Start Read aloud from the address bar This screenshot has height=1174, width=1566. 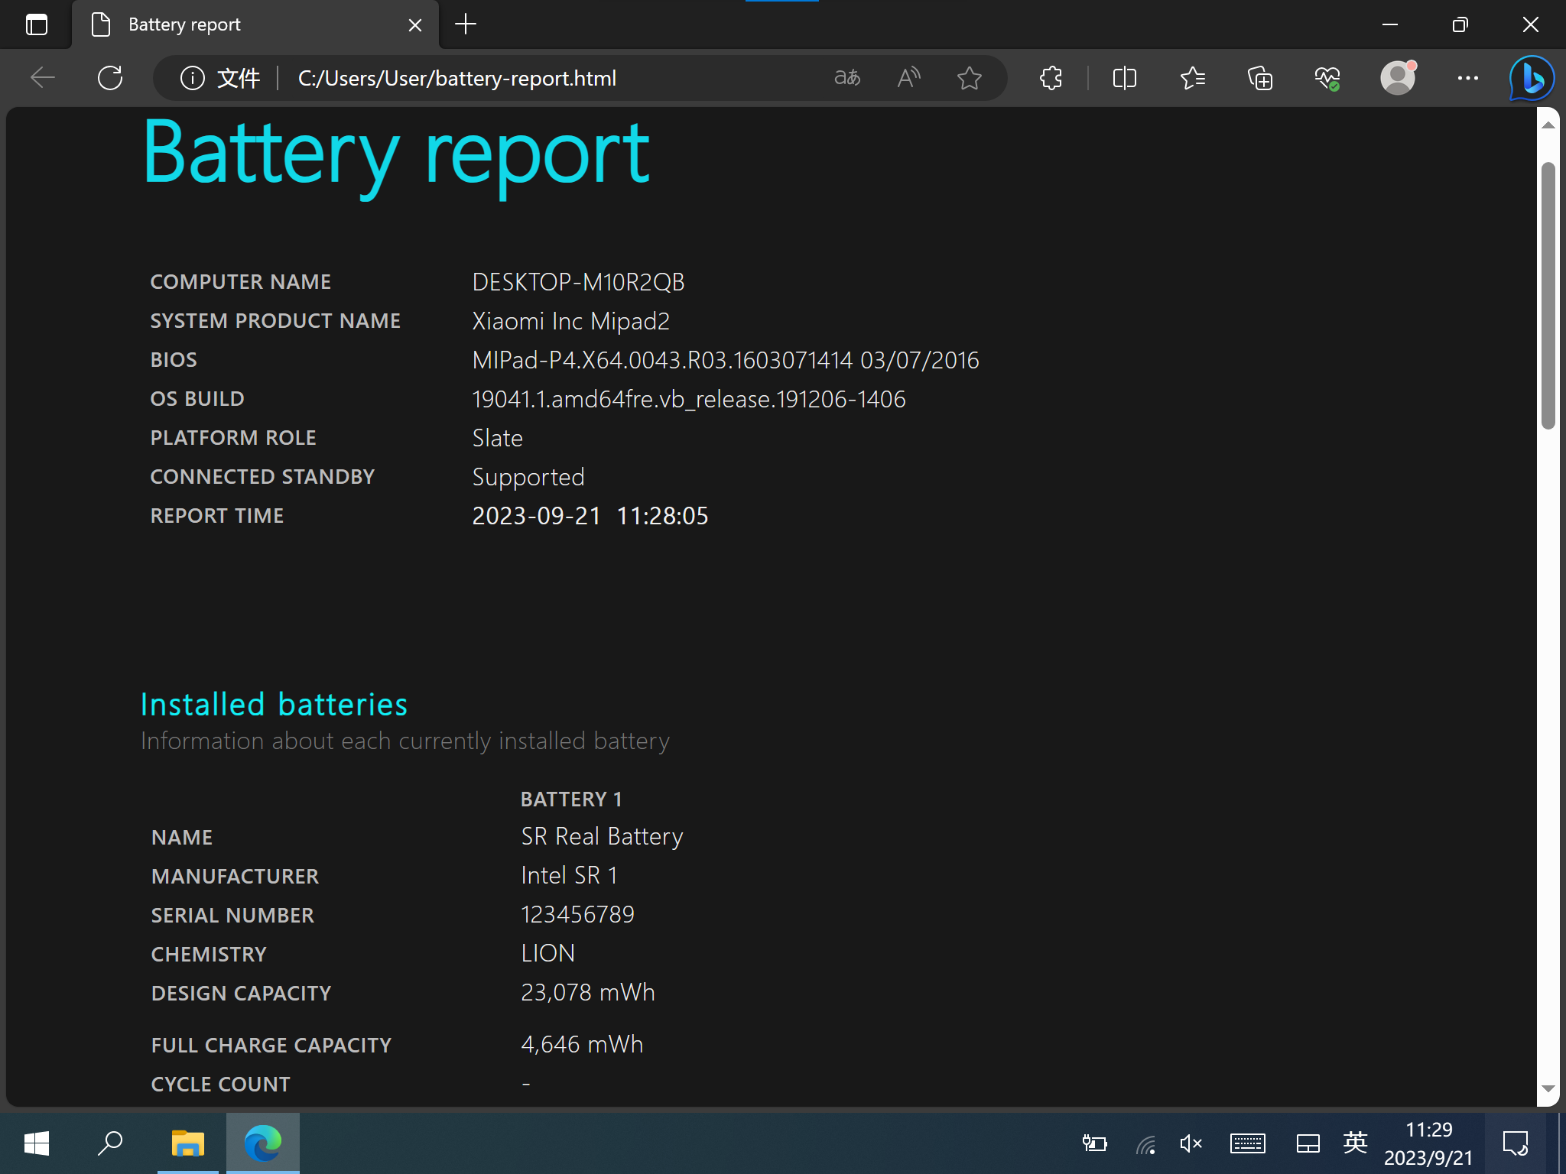tap(908, 77)
